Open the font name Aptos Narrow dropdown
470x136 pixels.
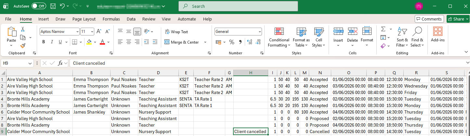coord(77,32)
